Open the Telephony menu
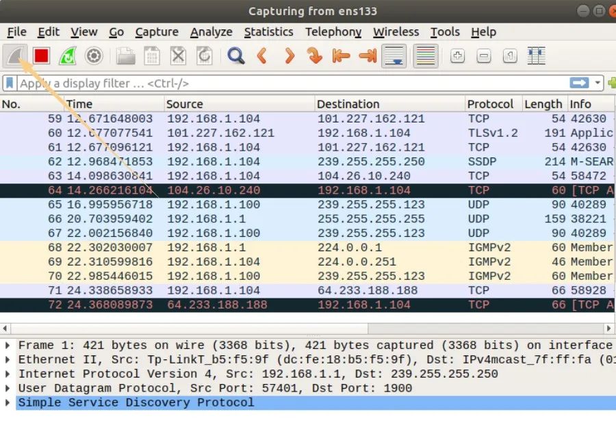 pos(333,31)
